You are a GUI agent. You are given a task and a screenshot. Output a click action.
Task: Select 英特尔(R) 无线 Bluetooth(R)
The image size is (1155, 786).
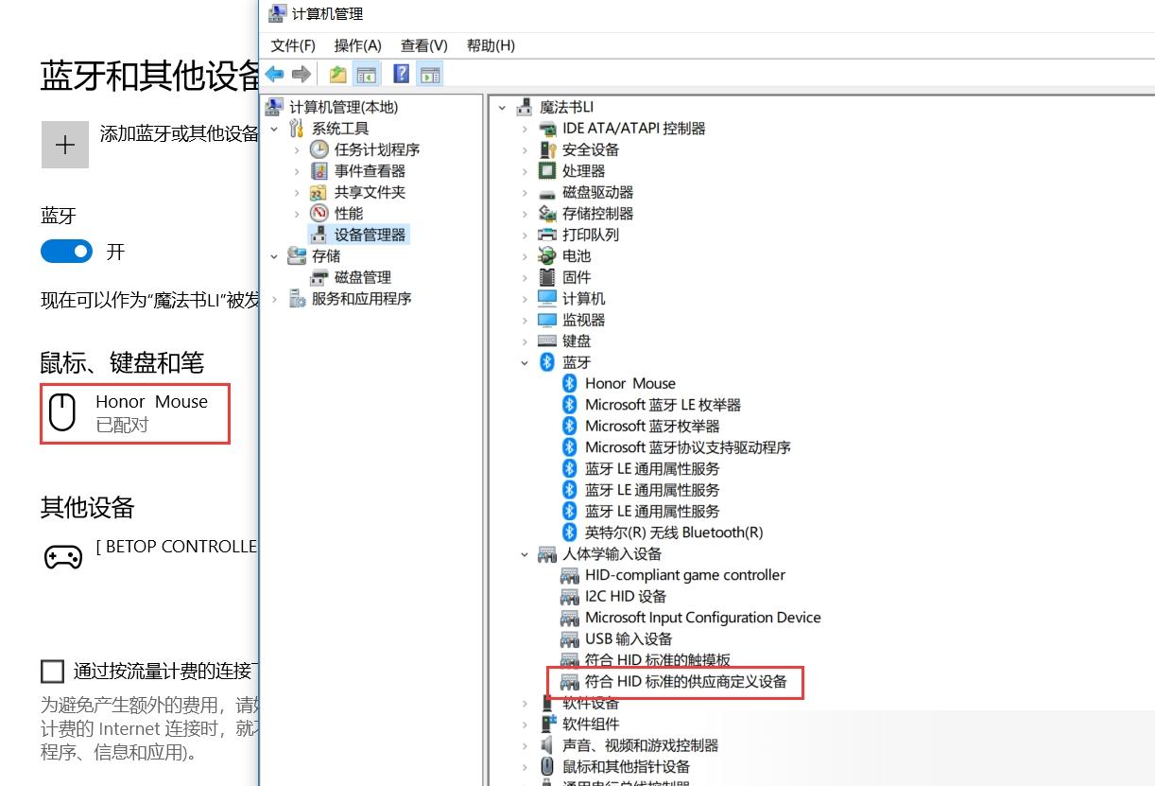(x=674, y=533)
